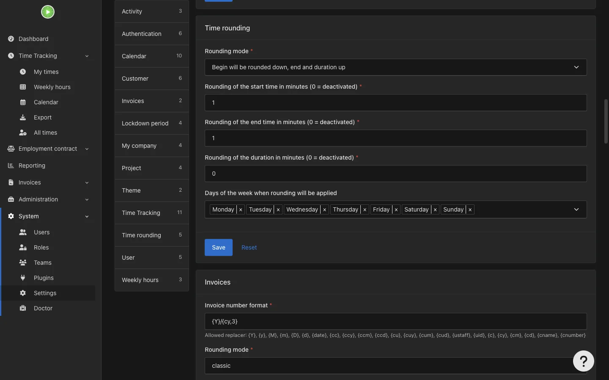Click the Dashboard icon in sidebar

[x=11, y=39]
